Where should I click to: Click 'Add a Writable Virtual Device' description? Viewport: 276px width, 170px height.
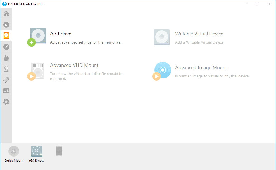tap(199, 42)
